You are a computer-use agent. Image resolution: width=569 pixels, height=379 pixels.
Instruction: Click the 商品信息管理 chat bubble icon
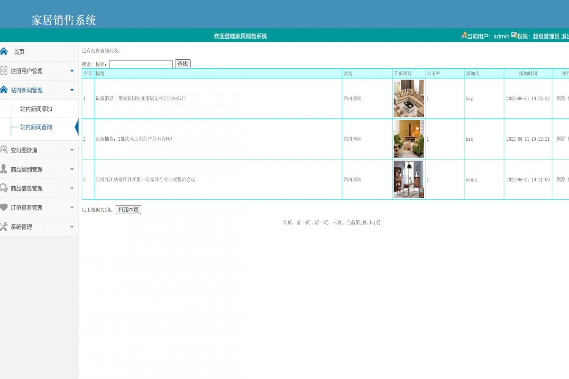point(4,188)
